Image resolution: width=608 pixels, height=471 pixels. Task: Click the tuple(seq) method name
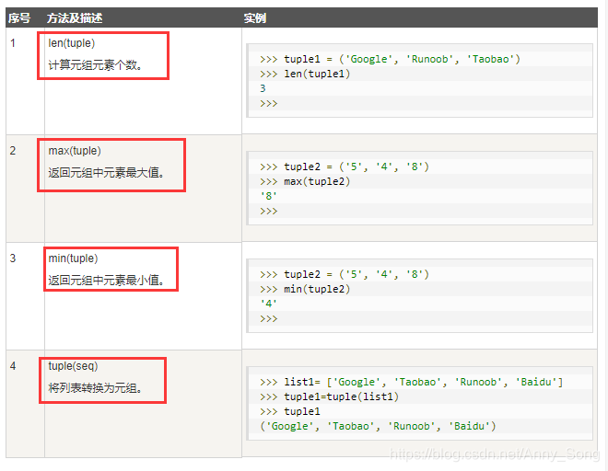tap(73, 366)
